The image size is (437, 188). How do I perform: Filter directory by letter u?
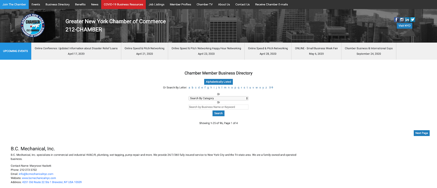(x=250, y=88)
